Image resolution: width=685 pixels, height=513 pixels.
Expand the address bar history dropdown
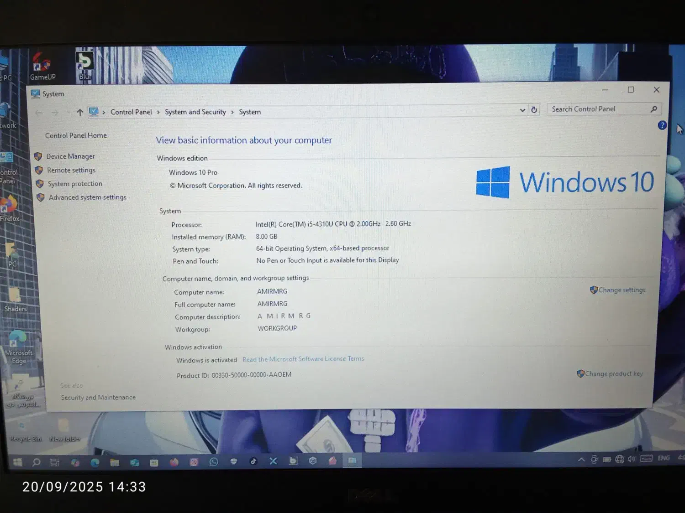(x=522, y=110)
